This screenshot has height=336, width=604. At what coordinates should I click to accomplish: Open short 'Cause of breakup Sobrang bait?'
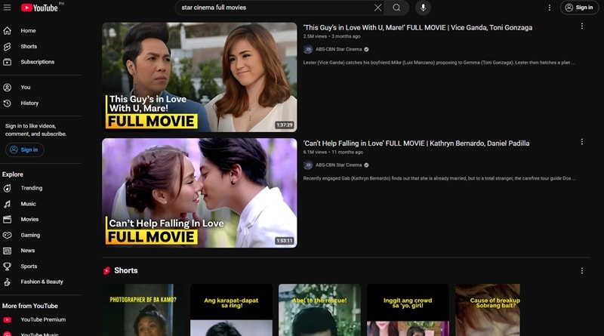pyautogui.click(x=487, y=310)
